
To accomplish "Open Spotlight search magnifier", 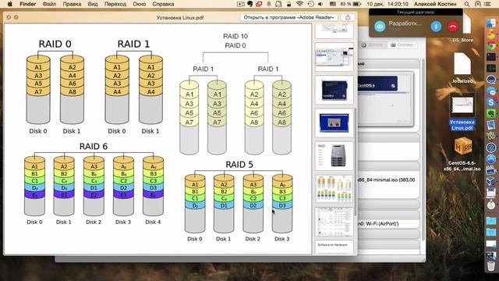I will click(x=467, y=4).
